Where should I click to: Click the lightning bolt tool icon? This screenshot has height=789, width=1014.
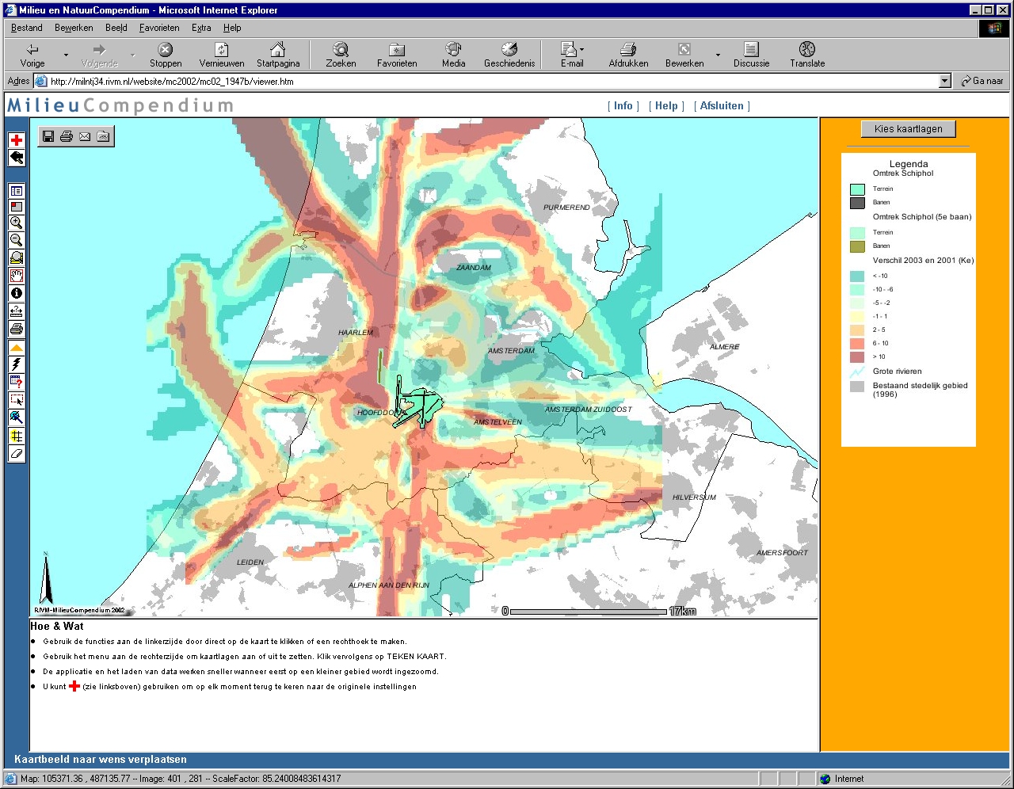point(16,364)
